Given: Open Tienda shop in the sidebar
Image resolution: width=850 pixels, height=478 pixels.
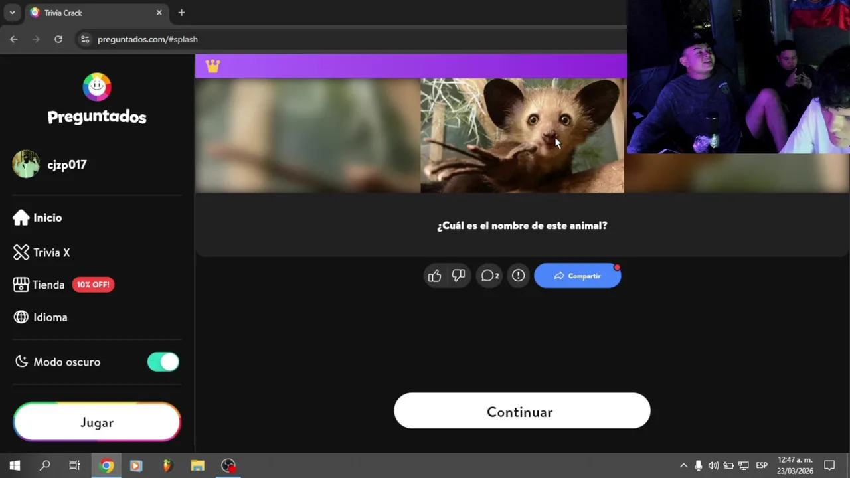Looking at the screenshot, I should coord(39,285).
